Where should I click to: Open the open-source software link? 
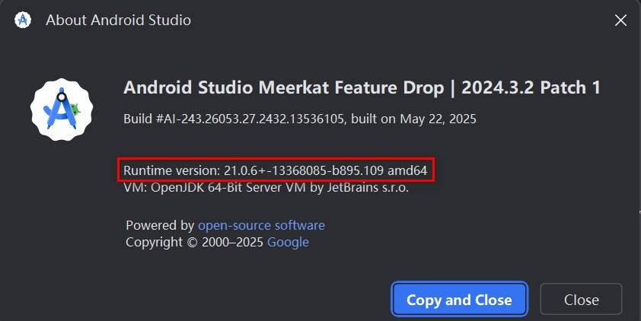coord(261,225)
